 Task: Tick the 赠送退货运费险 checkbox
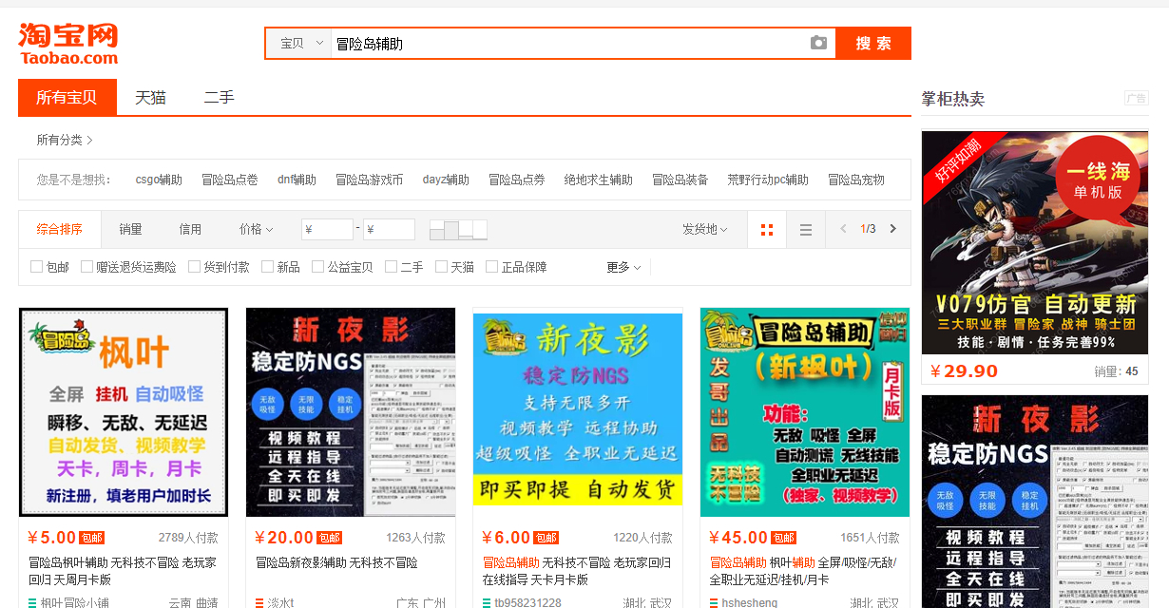86,267
